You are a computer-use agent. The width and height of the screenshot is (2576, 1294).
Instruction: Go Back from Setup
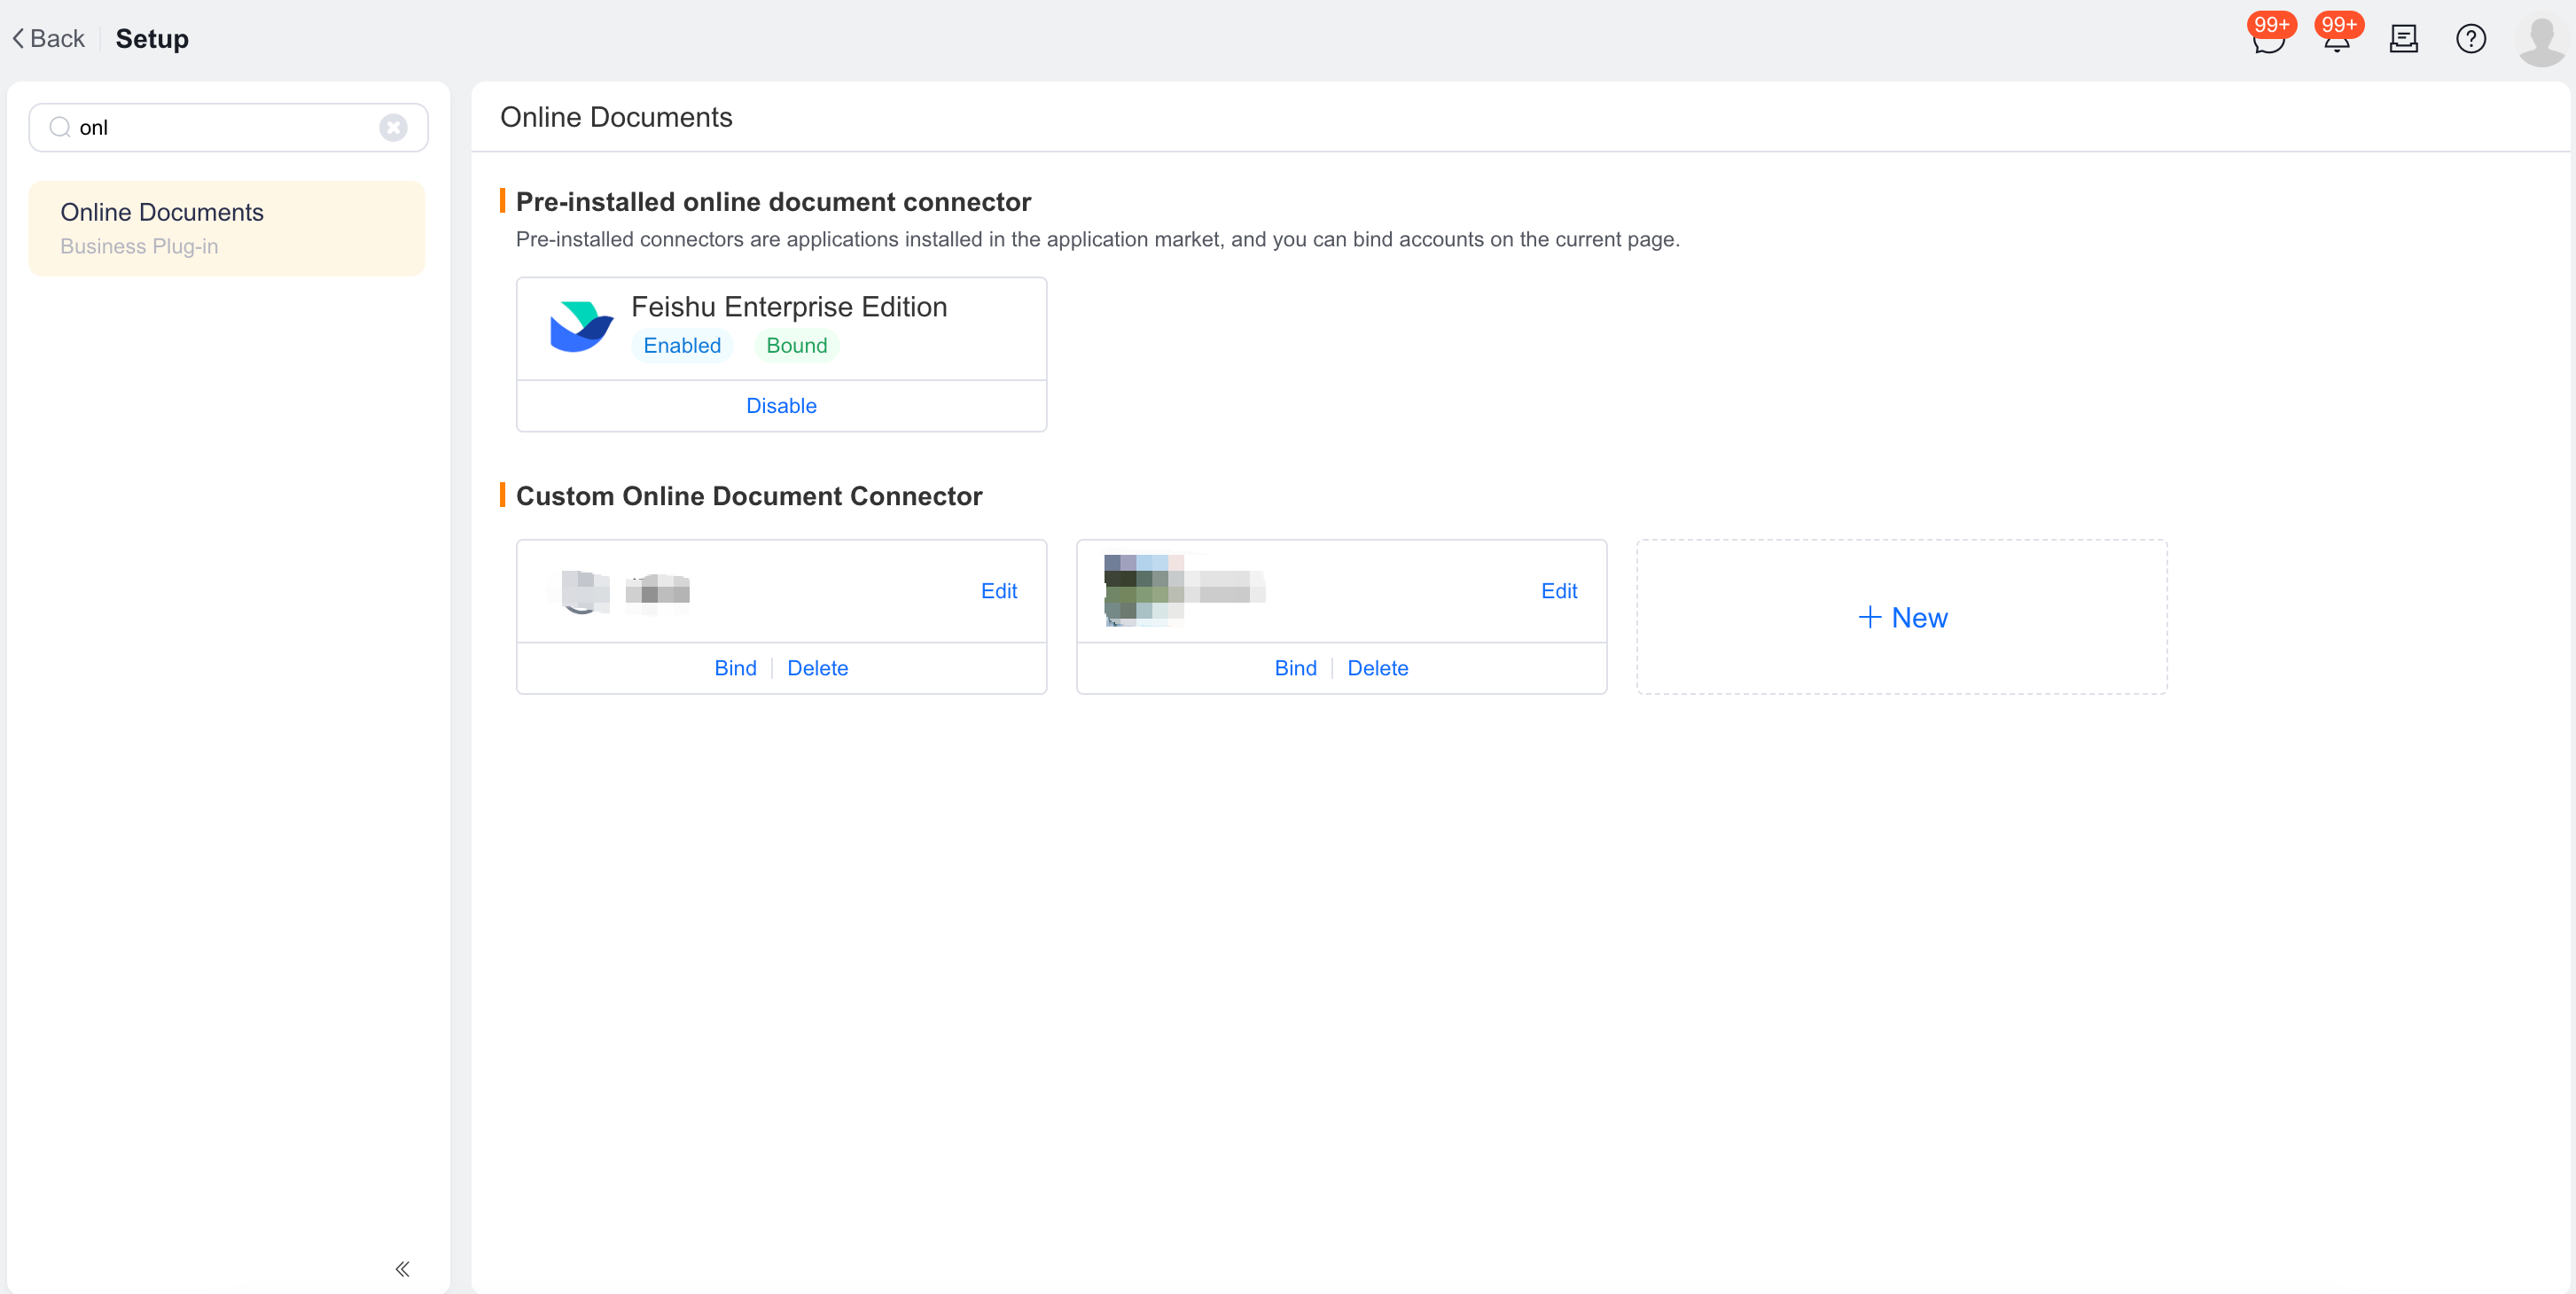pyautogui.click(x=48, y=39)
